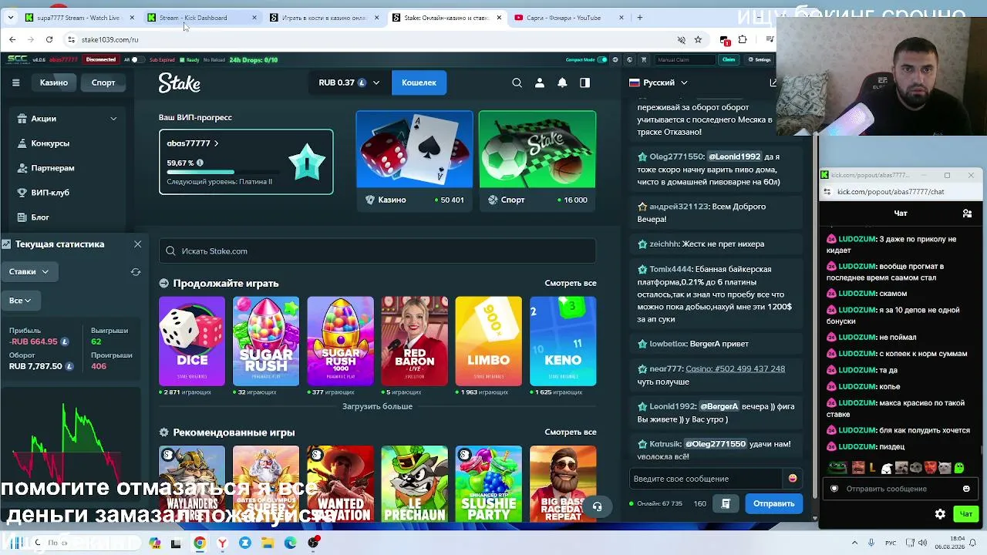Image resolution: width=987 pixels, height=555 pixels.
Task: Switch to the Kick Dashboard browser tab
Action: 202,17
